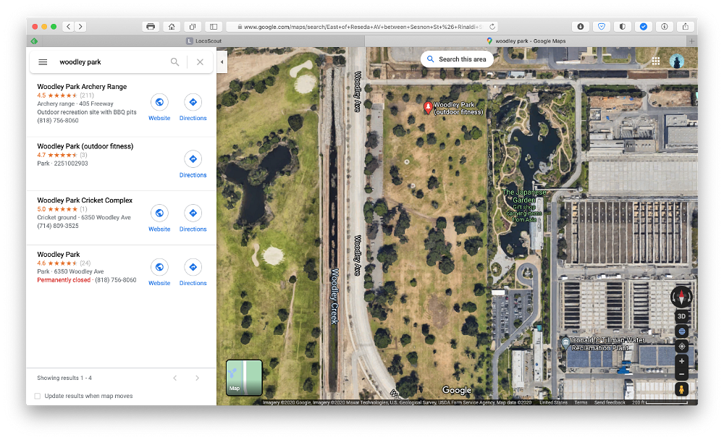
Task: Zoom in on the map
Action: click(x=681, y=361)
